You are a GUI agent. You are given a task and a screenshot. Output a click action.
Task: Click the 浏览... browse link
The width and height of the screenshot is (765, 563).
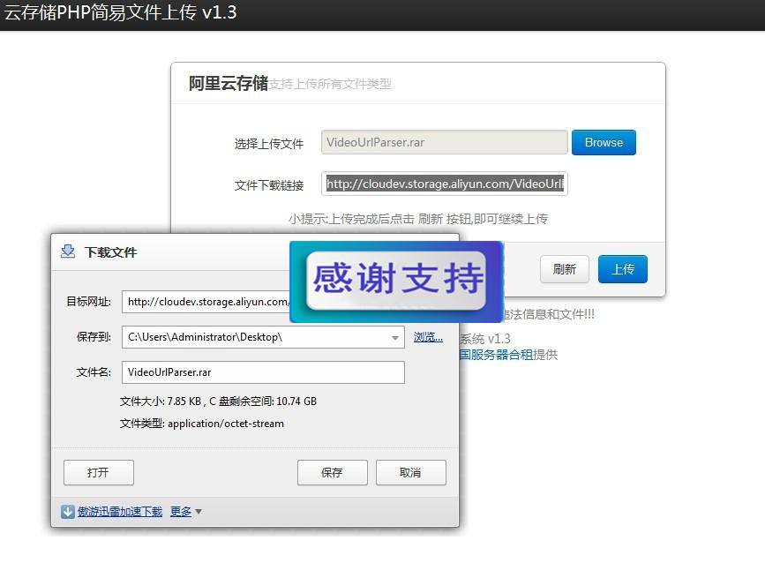(428, 337)
